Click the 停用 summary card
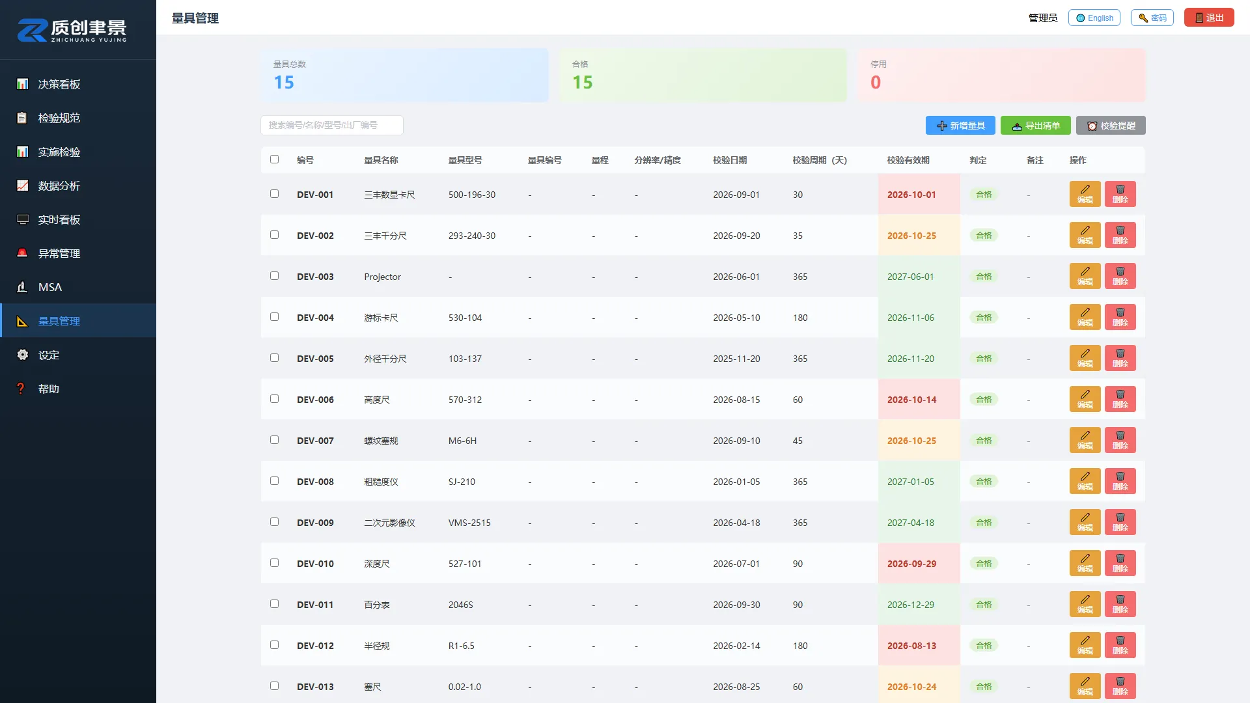This screenshot has width=1250, height=703. (x=1001, y=75)
